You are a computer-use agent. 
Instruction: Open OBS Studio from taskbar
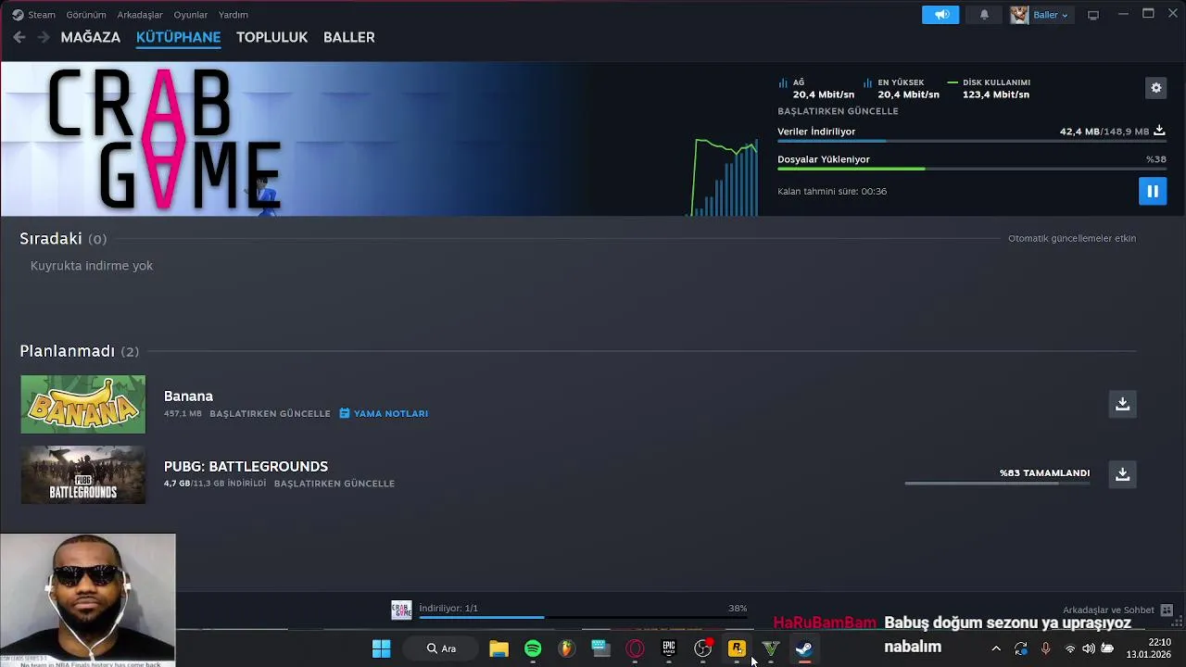pos(702,648)
